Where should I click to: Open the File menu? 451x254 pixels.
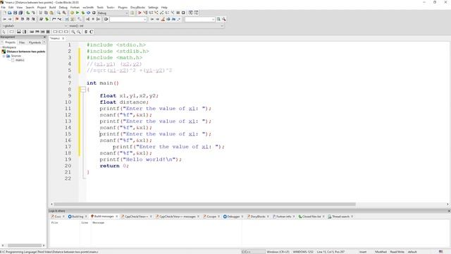click(x=3, y=7)
